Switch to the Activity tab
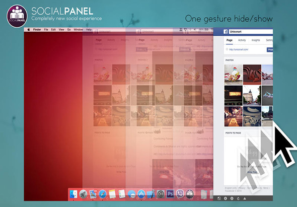The height and width of the screenshot is (207, 297). (242, 40)
